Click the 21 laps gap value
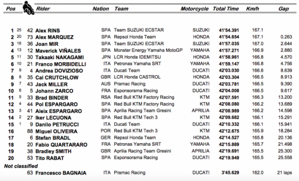299x181 pixels. 284,173
